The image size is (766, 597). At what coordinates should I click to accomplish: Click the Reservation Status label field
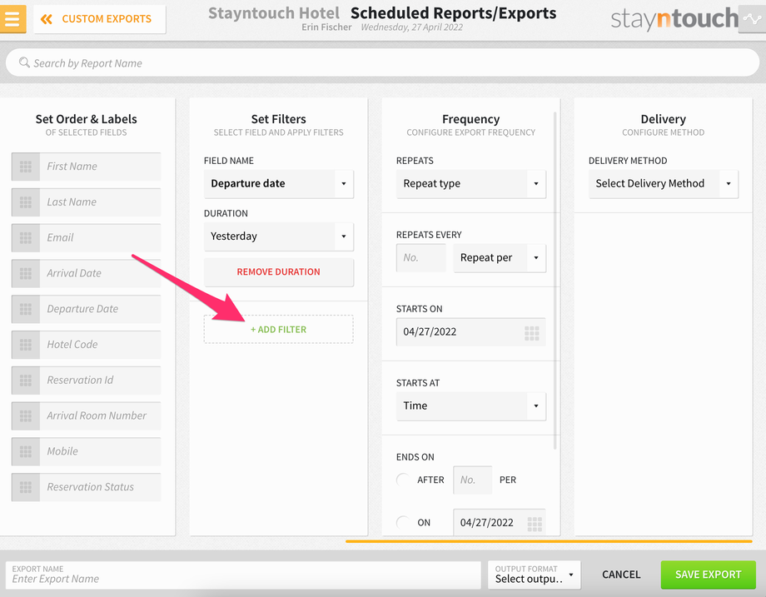point(100,488)
